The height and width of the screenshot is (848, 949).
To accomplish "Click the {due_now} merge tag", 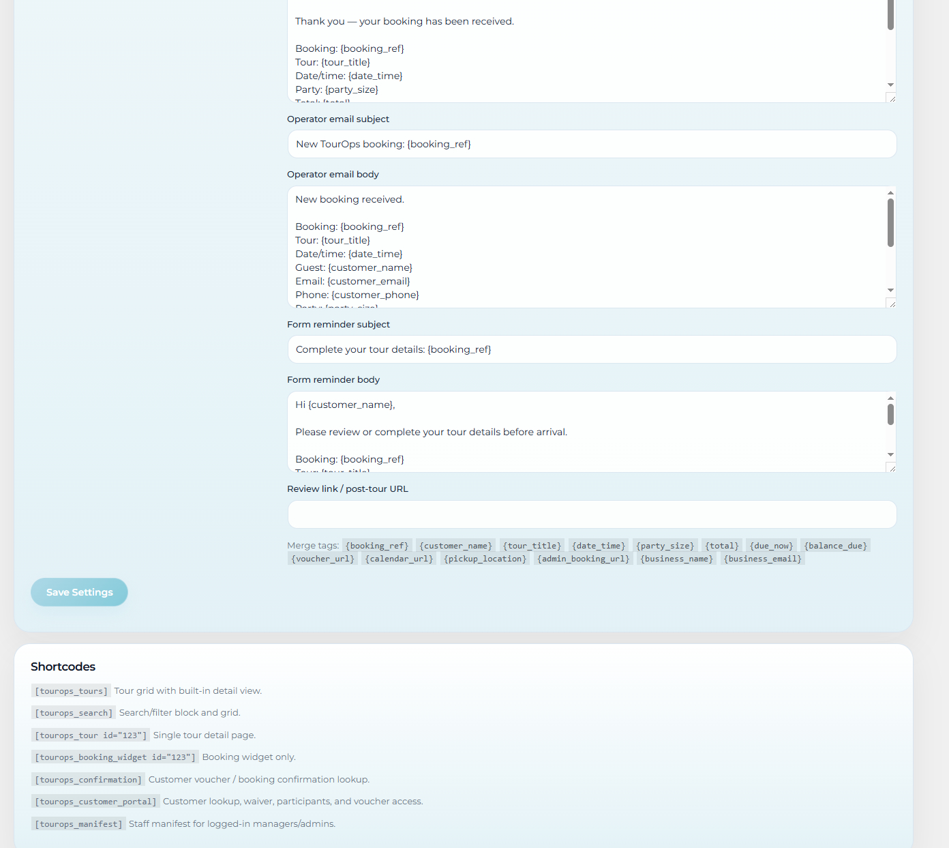I will pyautogui.click(x=772, y=546).
